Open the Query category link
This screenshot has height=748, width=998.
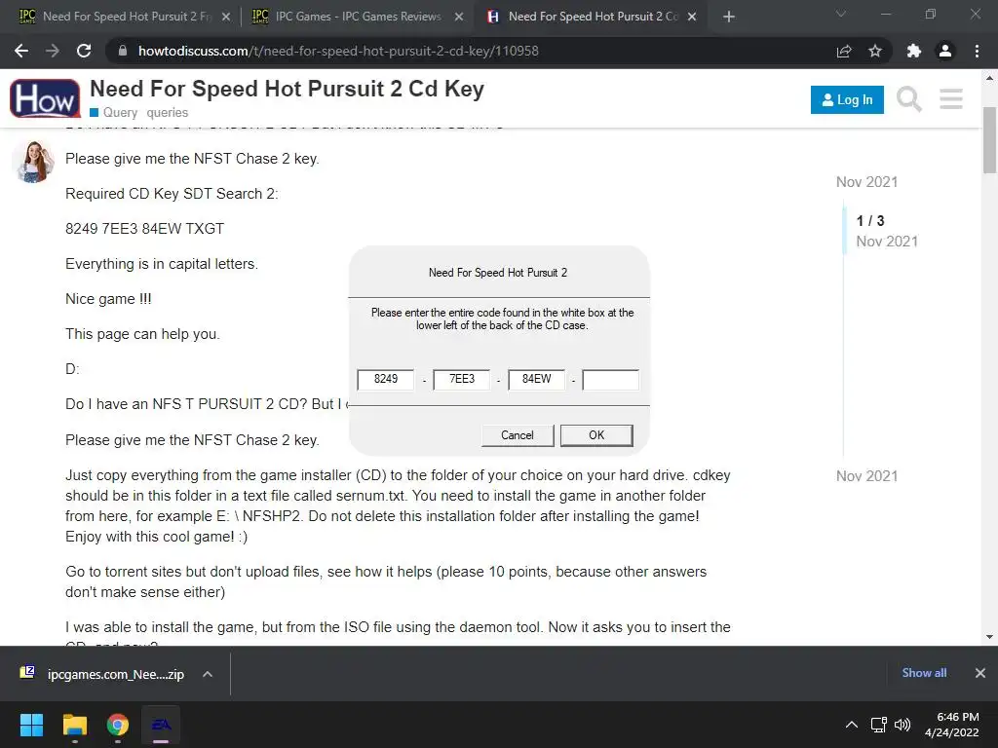pyautogui.click(x=113, y=113)
